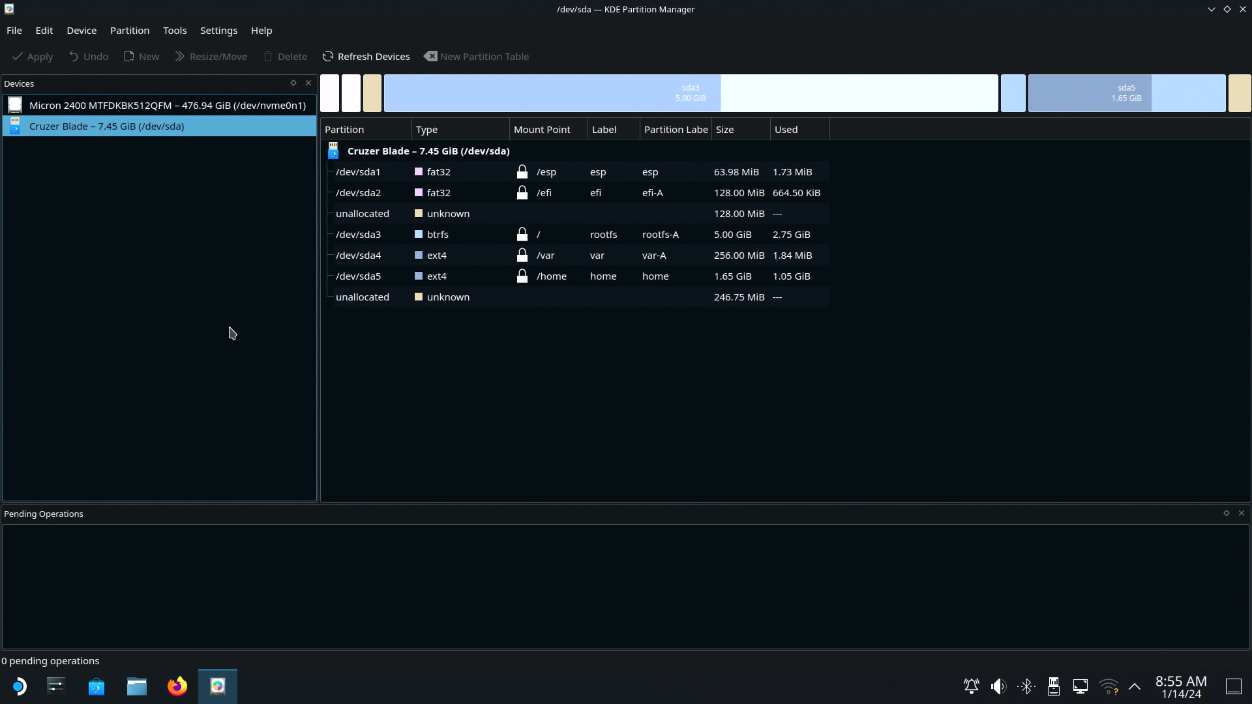Click the Delete trash toolbar icon
Image resolution: width=1252 pixels, height=704 pixels.
click(x=268, y=57)
